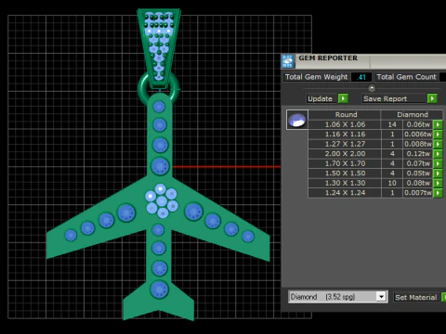Image resolution: width=446 pixels, height=334 pixels.
Task: Click the green arrow for the 1.06 X 1.06 row
Action: pos(438,124)
